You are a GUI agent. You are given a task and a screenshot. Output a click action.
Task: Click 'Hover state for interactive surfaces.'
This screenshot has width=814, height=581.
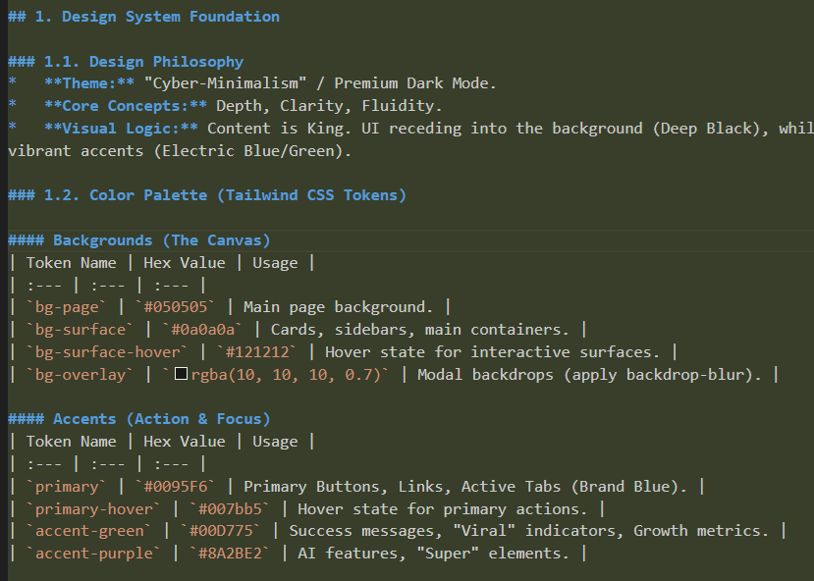(493, 352)
